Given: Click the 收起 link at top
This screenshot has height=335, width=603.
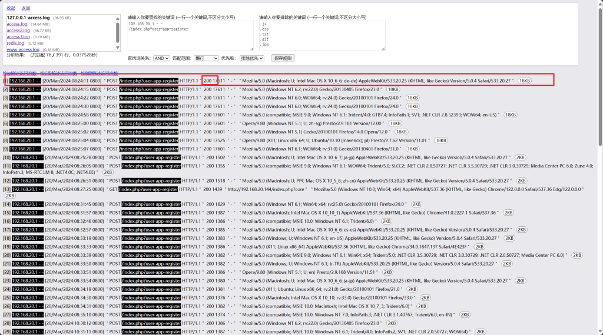Looking at the screenshot, I should [11, 8].
